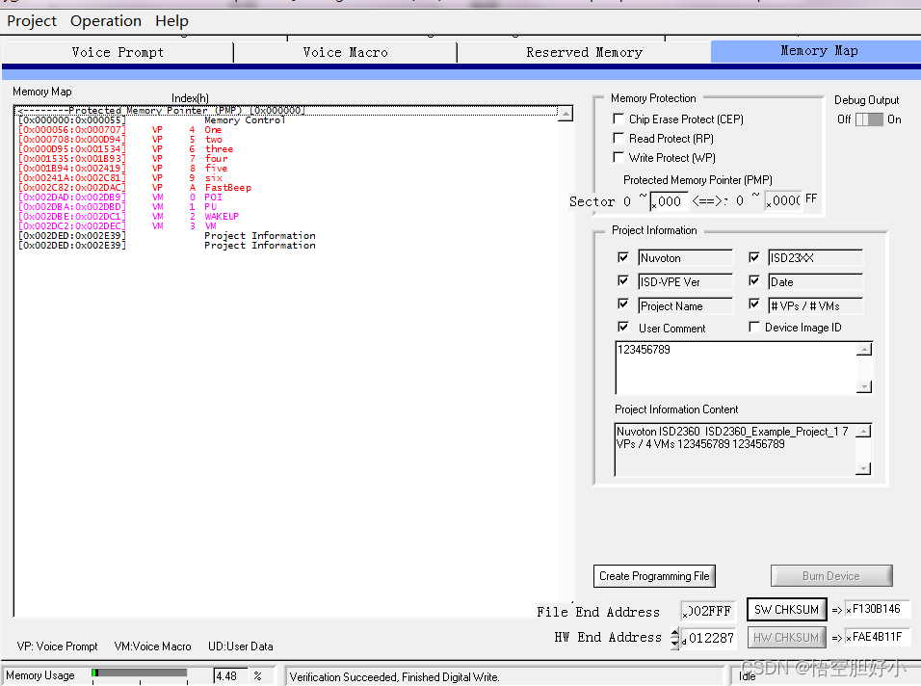Click the HW CHKSUM button
921x686 pixels.
(786, 637)
